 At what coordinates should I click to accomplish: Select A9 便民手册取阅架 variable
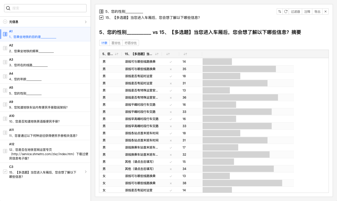[45, 104]
